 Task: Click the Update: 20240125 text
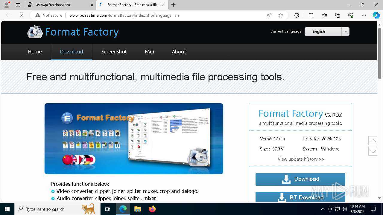tap(322, 139)
